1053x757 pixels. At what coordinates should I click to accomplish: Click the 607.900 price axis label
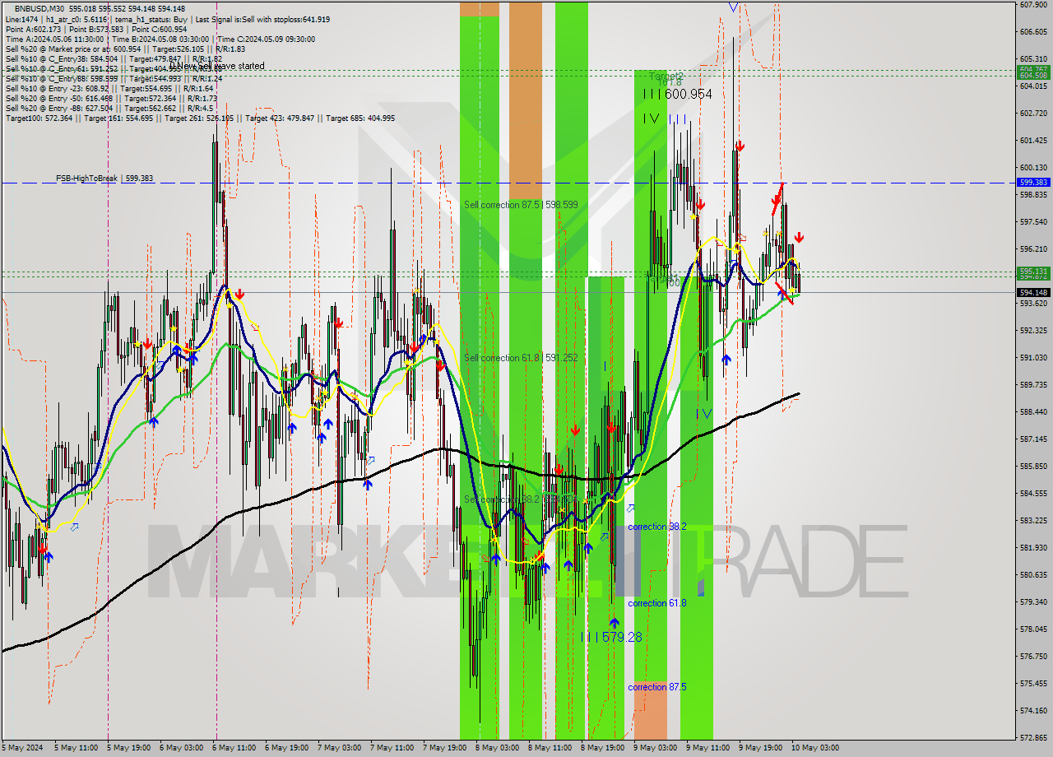point(1033,5)
